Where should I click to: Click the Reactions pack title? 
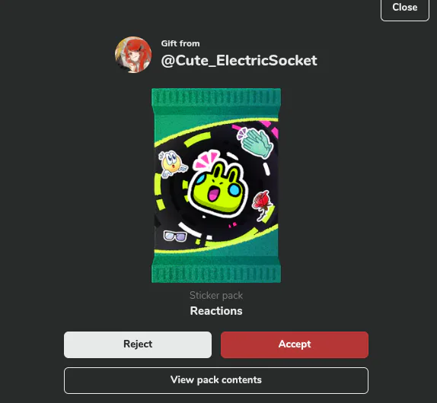(x=216, y=311)
